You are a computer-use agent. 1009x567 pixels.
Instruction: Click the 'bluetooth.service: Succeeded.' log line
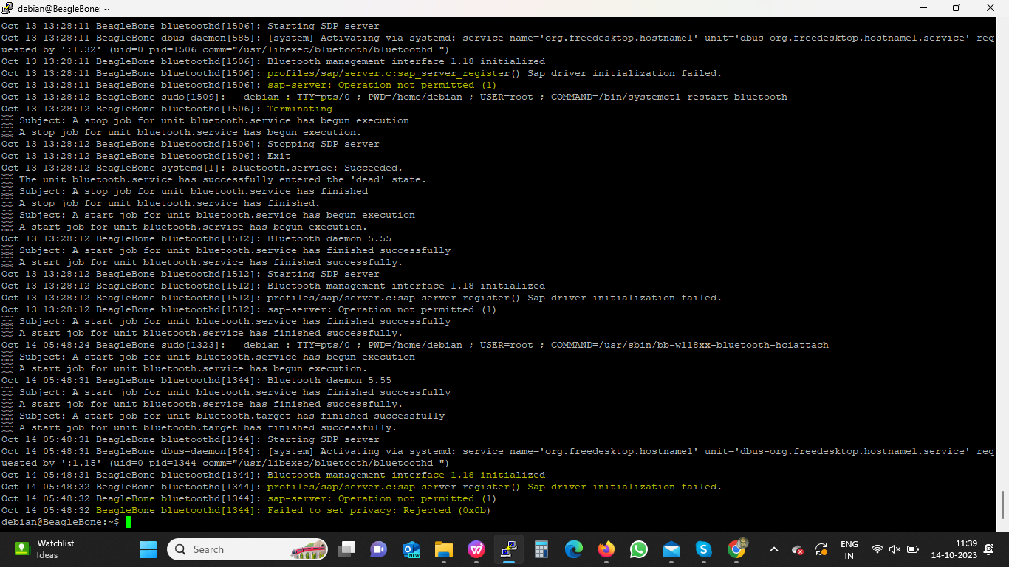(x=202, y=168)
